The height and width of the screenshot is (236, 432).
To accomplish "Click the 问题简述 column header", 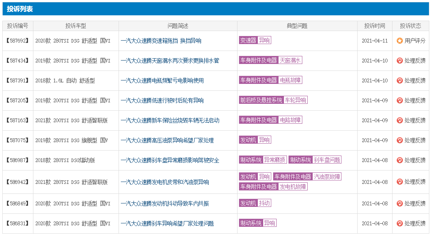I will pyautogui.click(x=178, y=26).
